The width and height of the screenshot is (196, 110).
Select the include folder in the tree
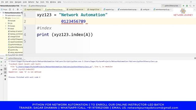13,21
